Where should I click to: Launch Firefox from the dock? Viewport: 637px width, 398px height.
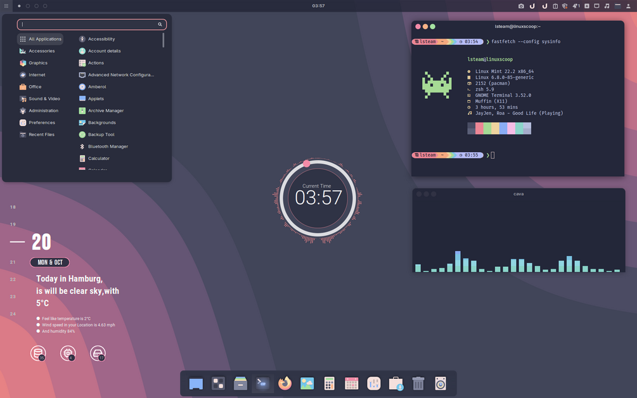[x=285, y=383]
